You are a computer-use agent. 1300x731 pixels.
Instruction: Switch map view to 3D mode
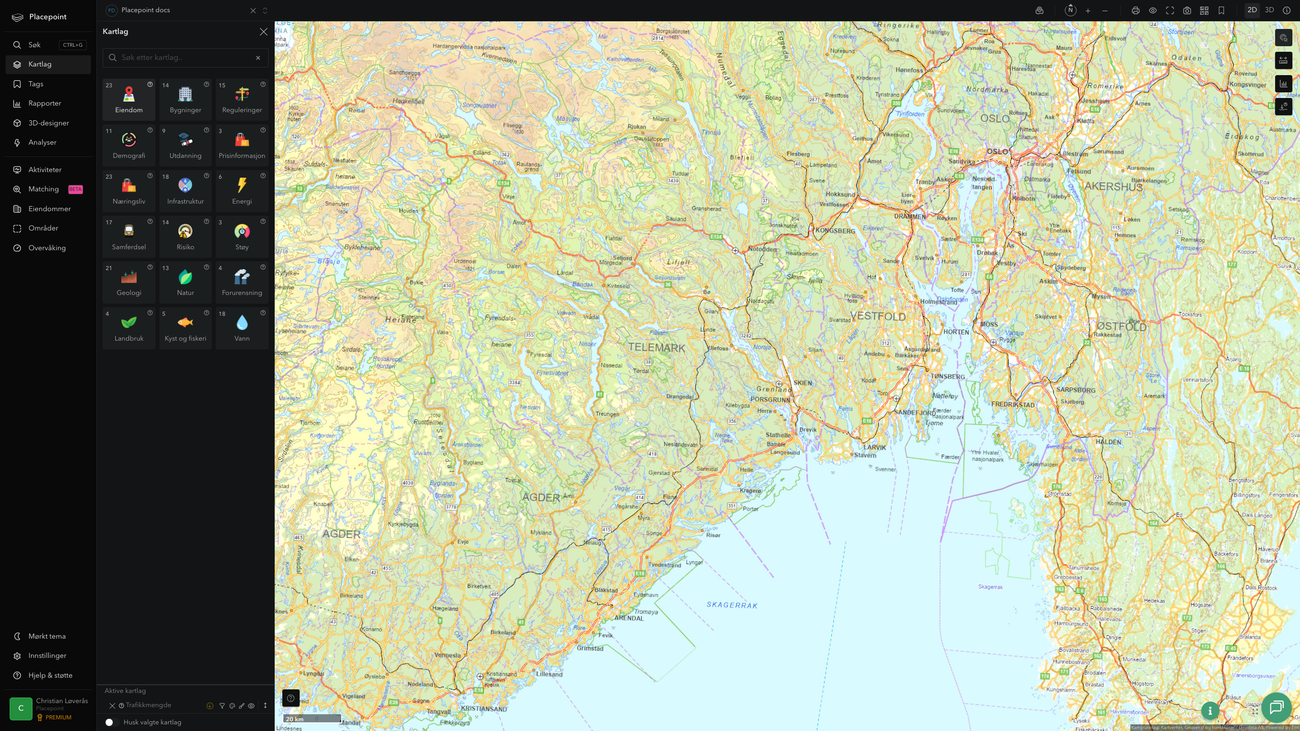pos(1269,10)
